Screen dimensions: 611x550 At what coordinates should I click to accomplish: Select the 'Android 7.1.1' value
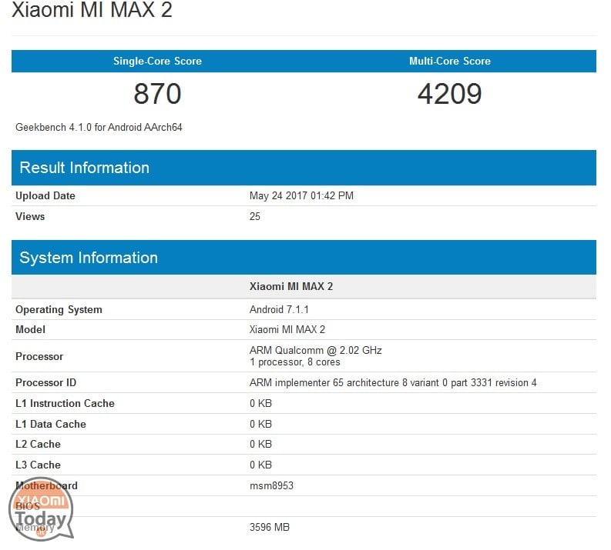279,310
